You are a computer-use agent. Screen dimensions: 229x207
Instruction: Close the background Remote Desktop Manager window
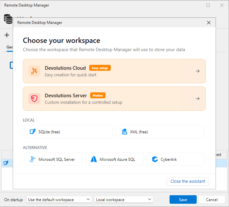222,5
